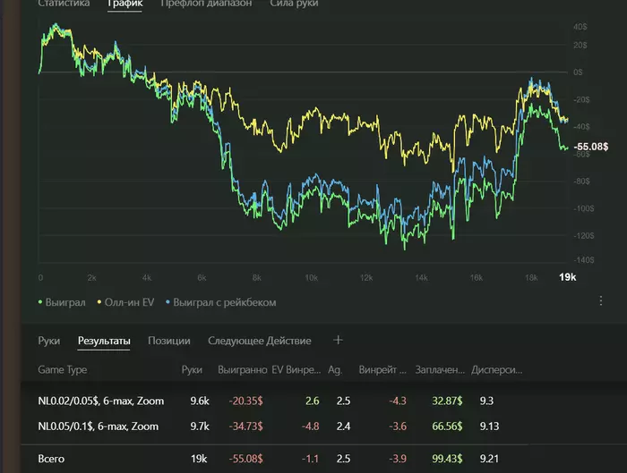627x473 pixels.
Task: Toggle Выиграл с рейкбеком blue series
Action: coord(220,302)
